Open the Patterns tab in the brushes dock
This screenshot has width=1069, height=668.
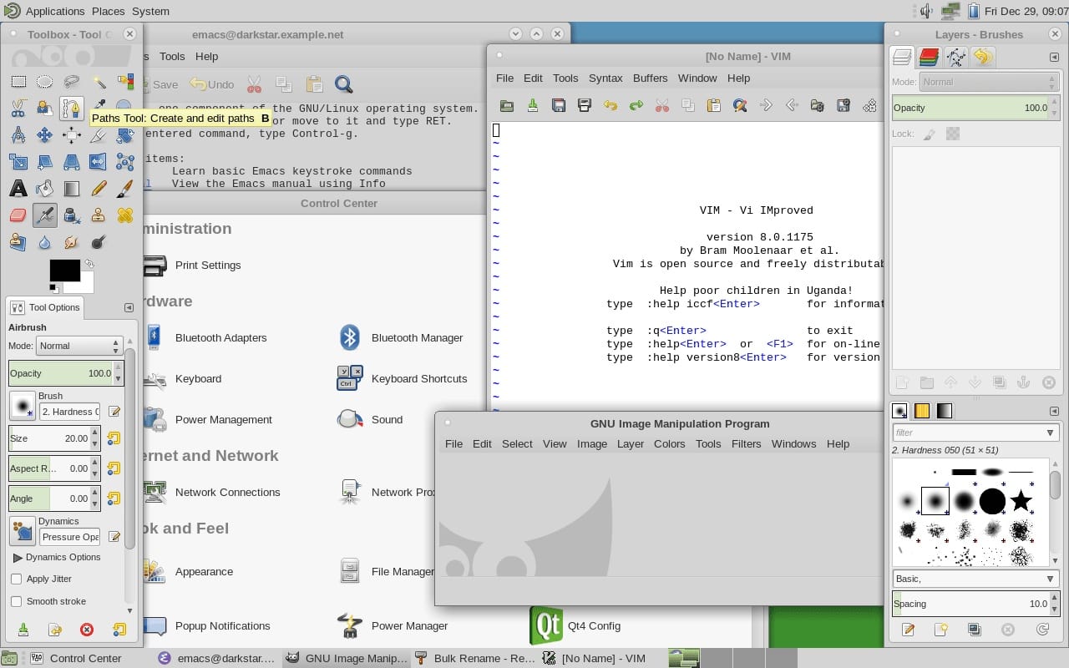[x=922, y=411]
